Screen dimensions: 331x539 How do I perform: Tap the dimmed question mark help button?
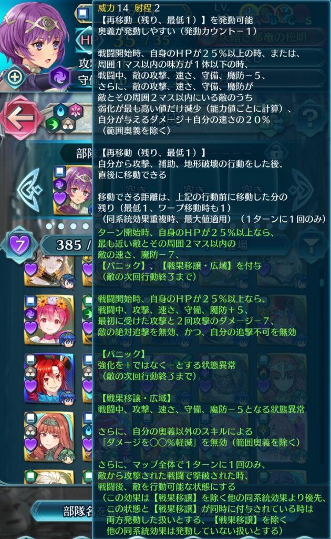coord(310,118)
